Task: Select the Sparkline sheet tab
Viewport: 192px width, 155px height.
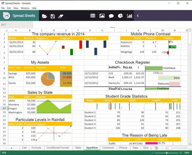Action: point(92,148)
